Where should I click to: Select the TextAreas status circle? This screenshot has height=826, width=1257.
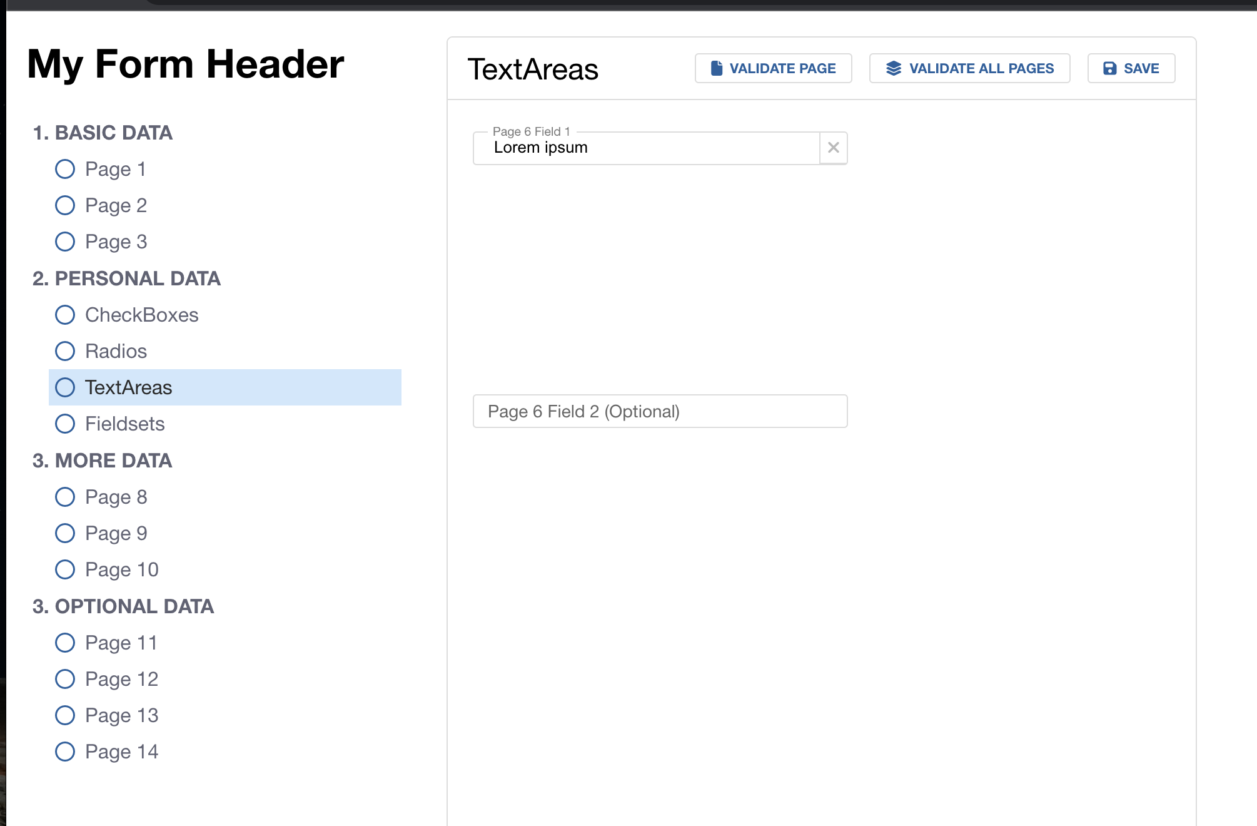pyautogui.click(x=65, y=387)
